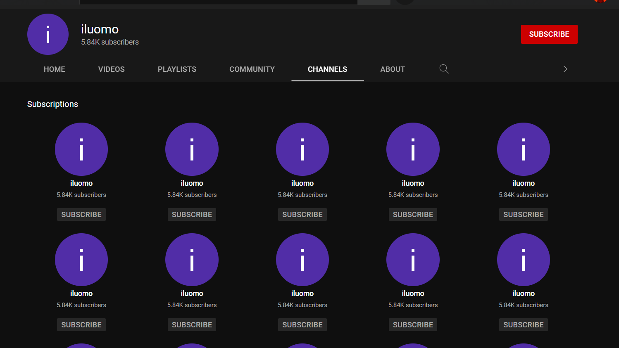Subscribe to the fourth channel in the top row
The height and width of the screenshot is (348, 619).
[x=413, y=215]
